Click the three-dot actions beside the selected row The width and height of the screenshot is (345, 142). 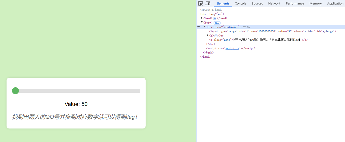point(199,27)
